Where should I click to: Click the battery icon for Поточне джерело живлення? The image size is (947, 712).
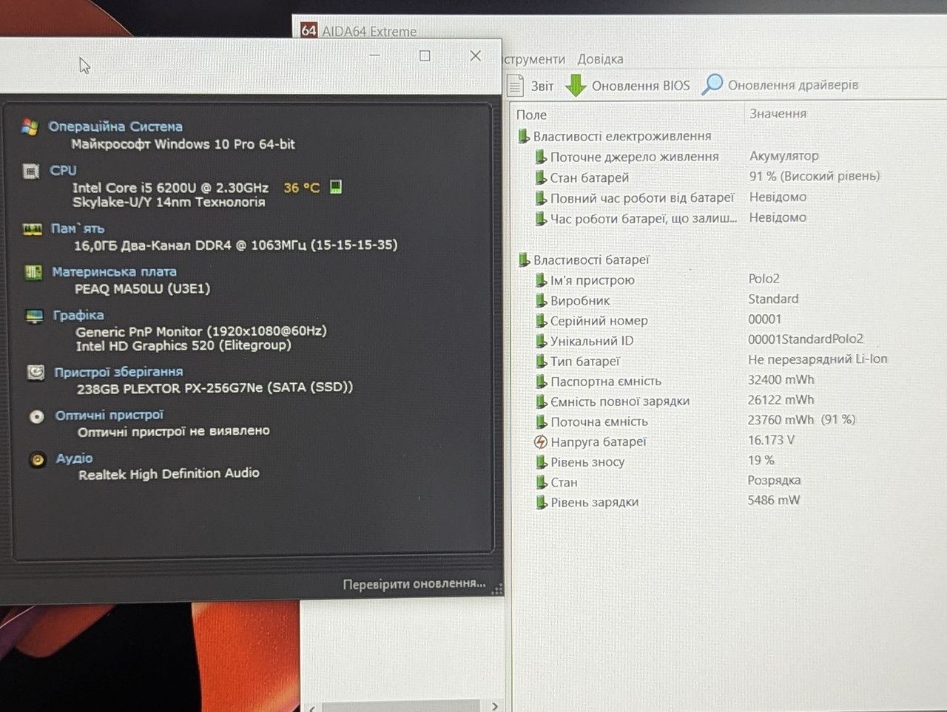[x=541, y=157]
